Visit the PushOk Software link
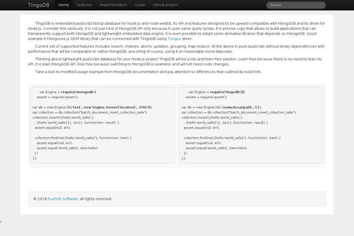This screenshot has height=236, width=354. pos(63,199)
